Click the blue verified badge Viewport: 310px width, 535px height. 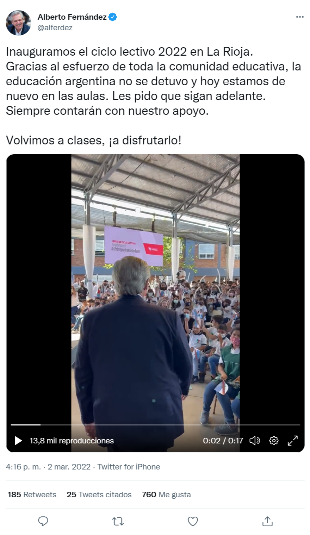(113, 17)
